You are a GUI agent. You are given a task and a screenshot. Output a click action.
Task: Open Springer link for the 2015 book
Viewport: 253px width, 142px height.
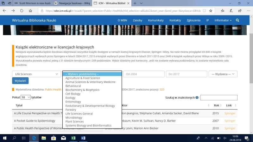(x=230, y=113)
